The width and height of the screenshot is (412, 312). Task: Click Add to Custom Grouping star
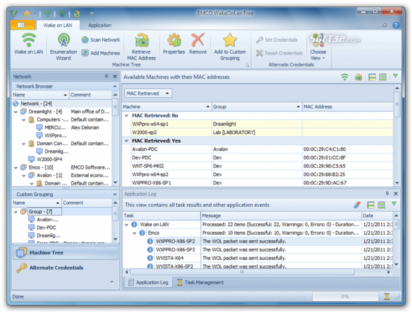pos(230,47)
